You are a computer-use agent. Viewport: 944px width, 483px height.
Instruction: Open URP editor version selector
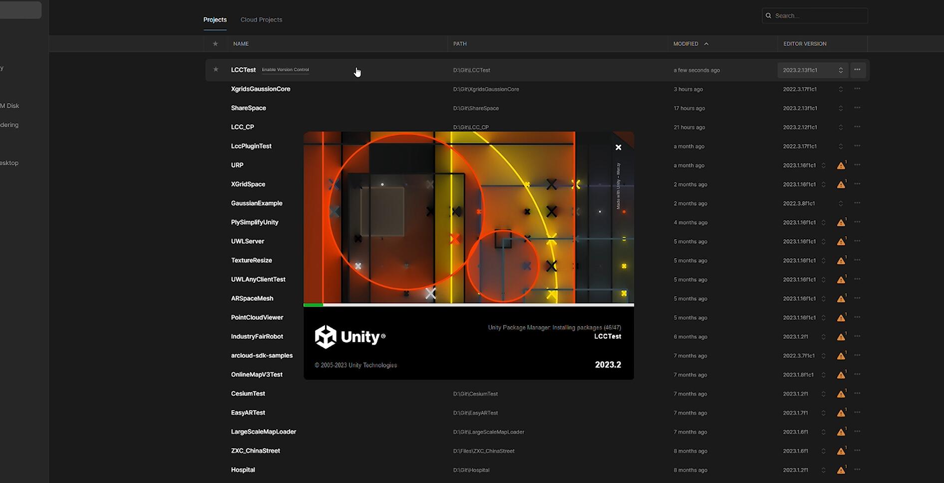point(824,165)
